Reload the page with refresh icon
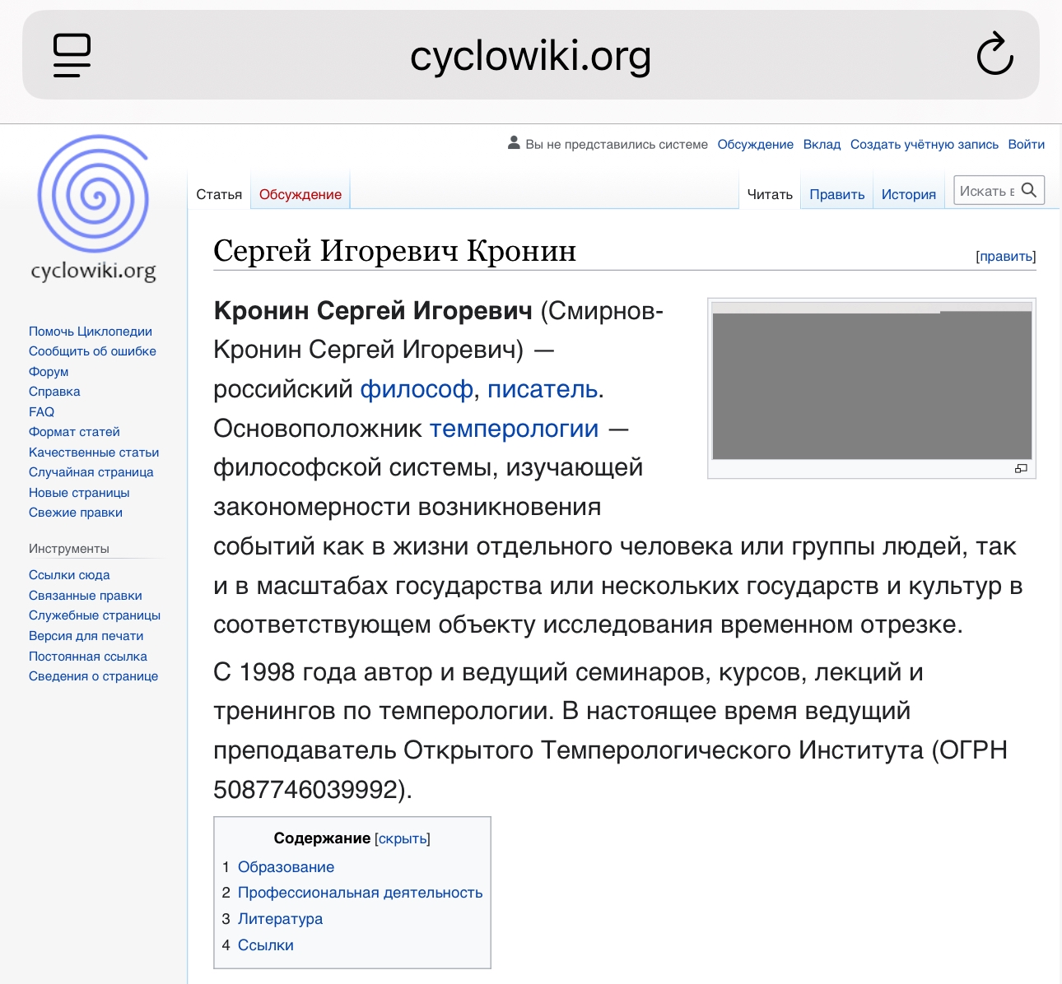Viewport: 1062px width, 984px height. [x=994, y=54]
